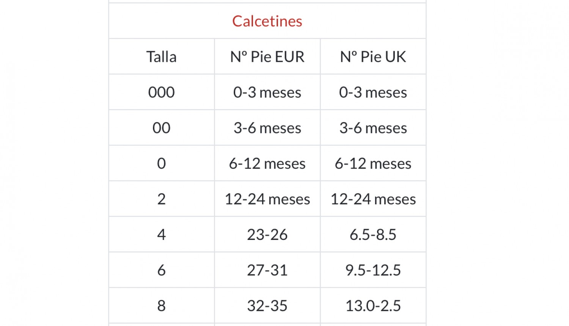The image size is (569, 326).
Task: Select the 27-31 EUR cell
Action: click(x=267, y=270)
